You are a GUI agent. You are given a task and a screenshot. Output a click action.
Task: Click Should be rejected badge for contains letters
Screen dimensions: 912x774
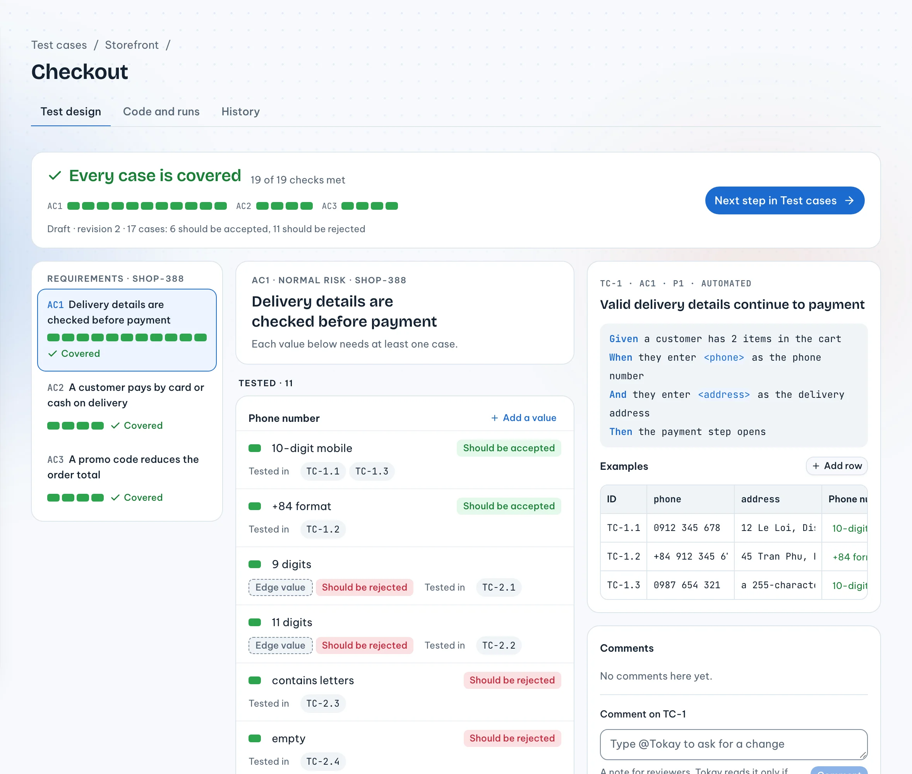[x=512, y=680]
